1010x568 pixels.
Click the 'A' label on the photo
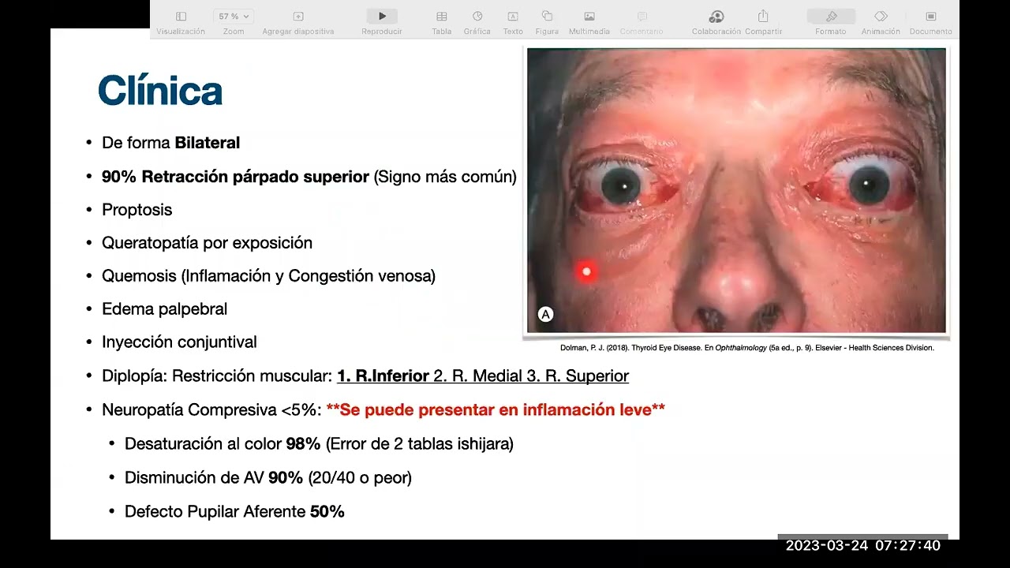545,315
